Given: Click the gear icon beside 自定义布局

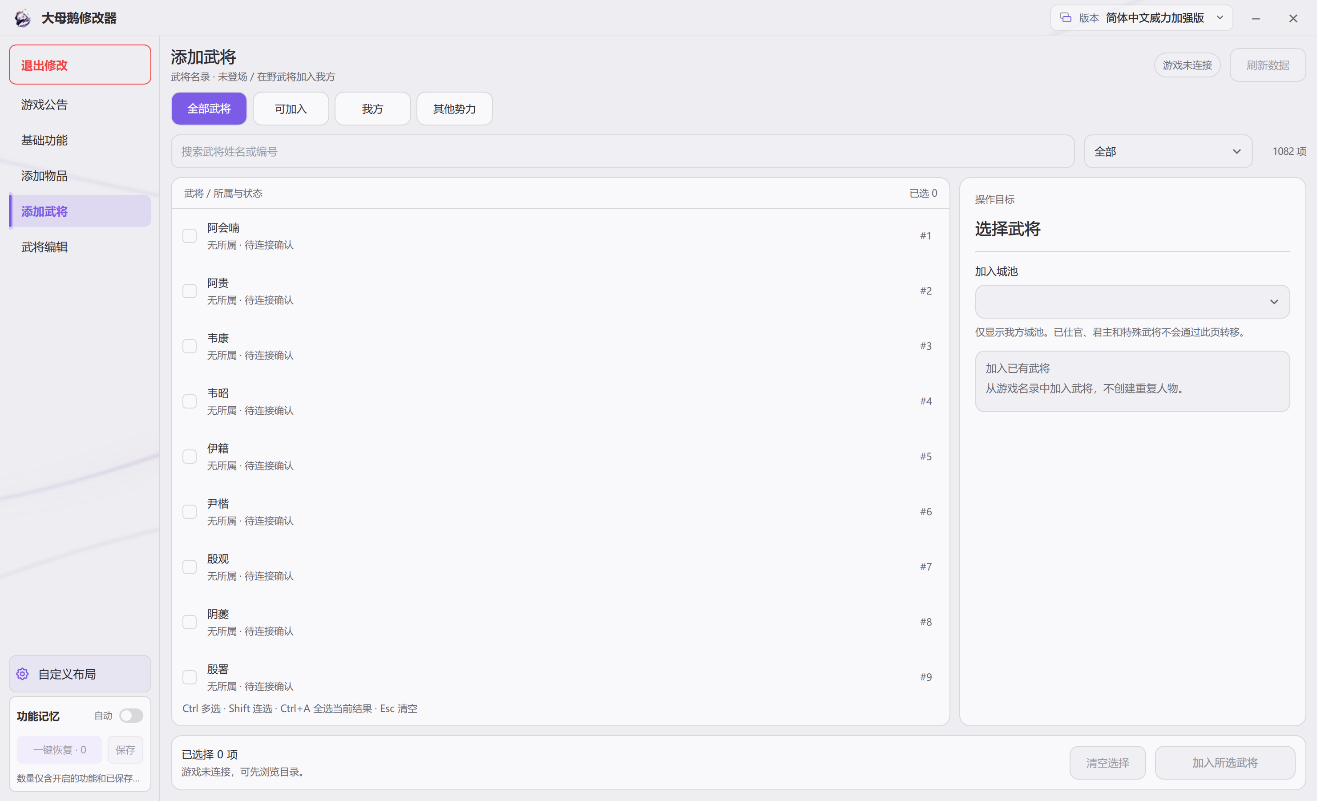Looking at the screenshot, I should pyautogui.click(x=22, y=674).
